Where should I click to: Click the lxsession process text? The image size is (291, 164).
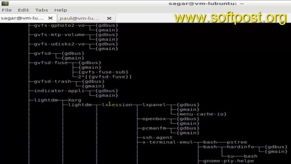coord(117,105)
